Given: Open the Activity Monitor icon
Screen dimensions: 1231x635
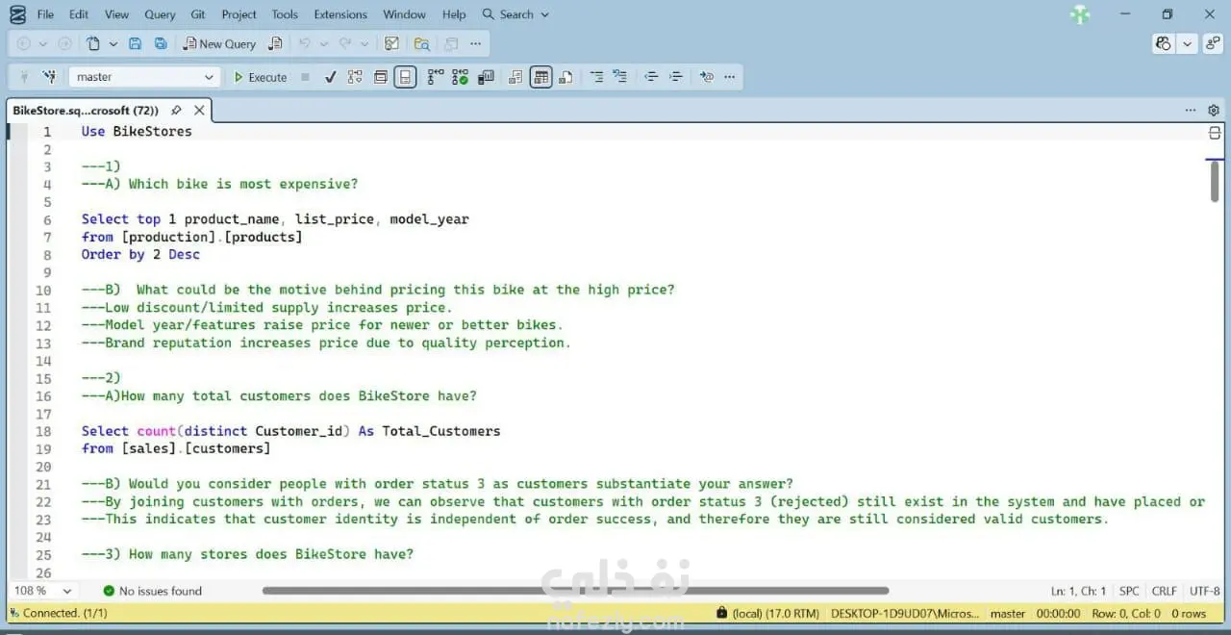Looking at the screenshot, I should click(391, 43).
